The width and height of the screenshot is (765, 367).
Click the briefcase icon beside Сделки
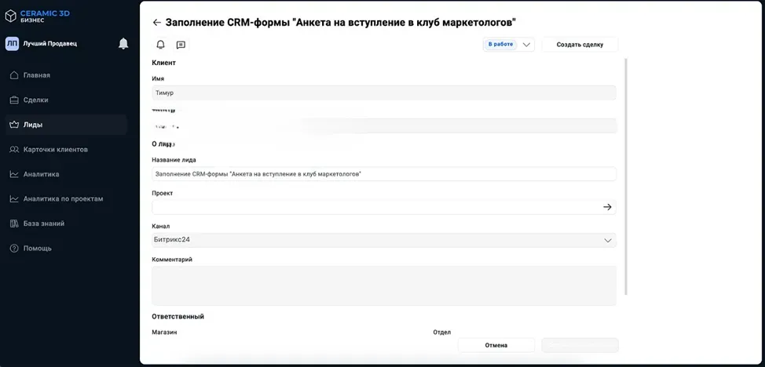coord(14,100)
